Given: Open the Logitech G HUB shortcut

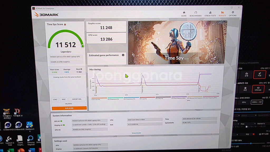Looking at the screenshot, I should [x=9, y=140].
